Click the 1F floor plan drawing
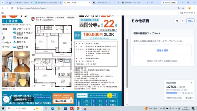 pyautogui.click(x=53, y=72)
